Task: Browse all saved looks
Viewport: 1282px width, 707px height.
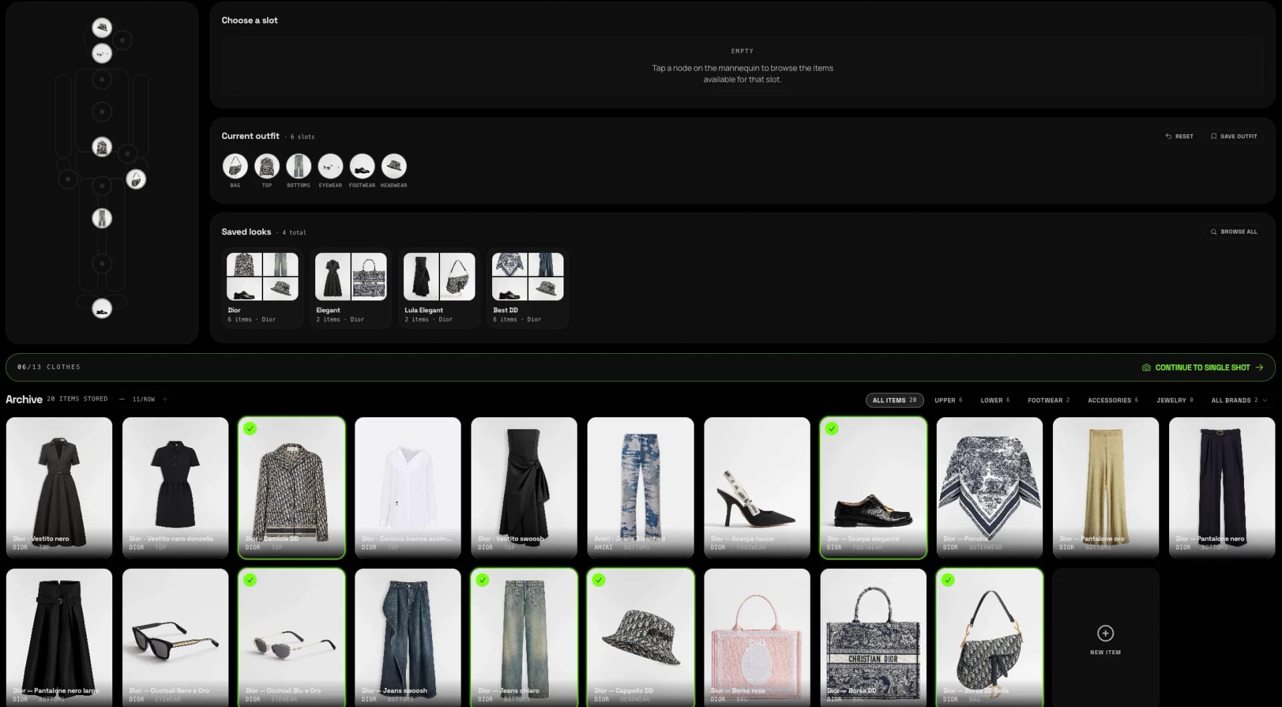Action: coord(1234,232)
